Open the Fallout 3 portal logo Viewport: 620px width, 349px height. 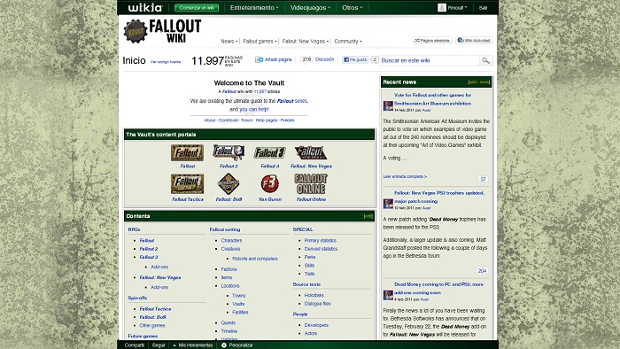click(269, 152)
